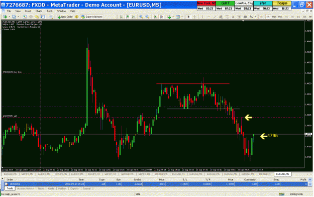
Task: Switch to the News terminal tab
Action: point(41,188)
